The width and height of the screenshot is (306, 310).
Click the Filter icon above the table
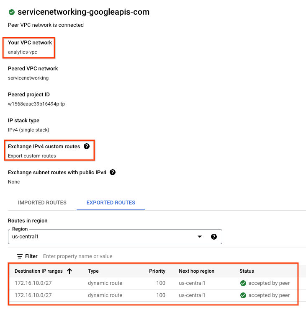[x=20, y=256]
